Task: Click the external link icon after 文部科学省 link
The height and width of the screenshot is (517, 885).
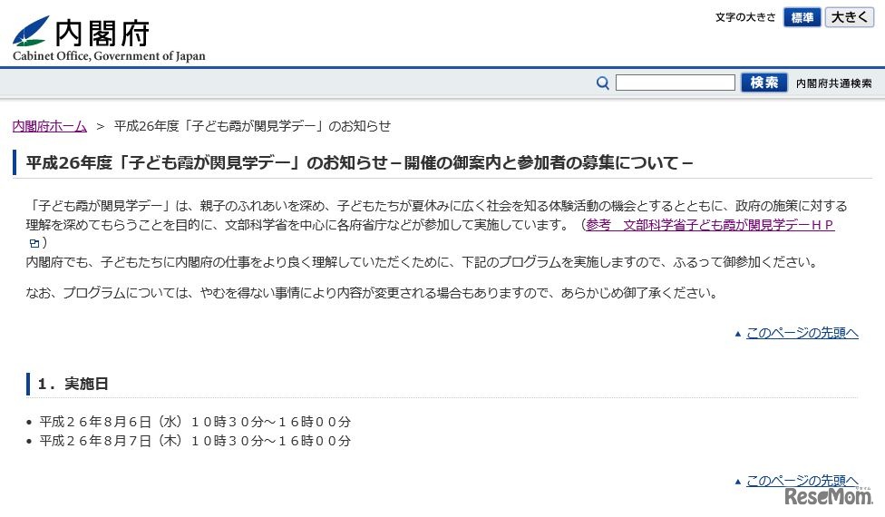Action: (x=34, y=243)
